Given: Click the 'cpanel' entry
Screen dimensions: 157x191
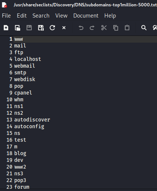Looking at the screenshot, I should (23, 93).
